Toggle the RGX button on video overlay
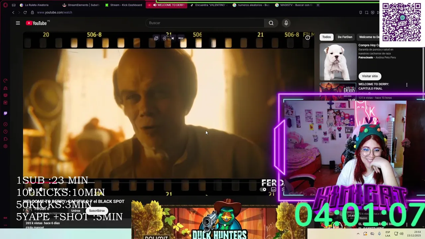Screen dimensions: 425x239 tap(181, 38)
